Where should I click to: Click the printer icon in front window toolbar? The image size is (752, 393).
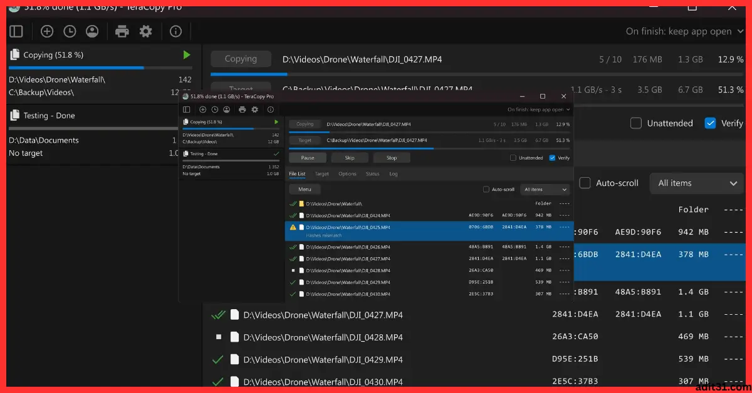(243, 110)
